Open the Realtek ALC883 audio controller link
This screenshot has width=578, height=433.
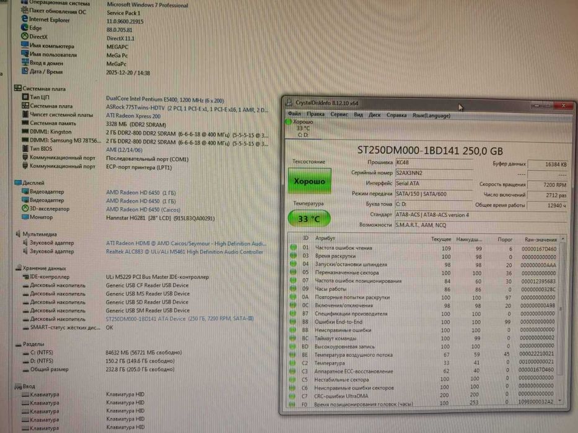point(185,252)
